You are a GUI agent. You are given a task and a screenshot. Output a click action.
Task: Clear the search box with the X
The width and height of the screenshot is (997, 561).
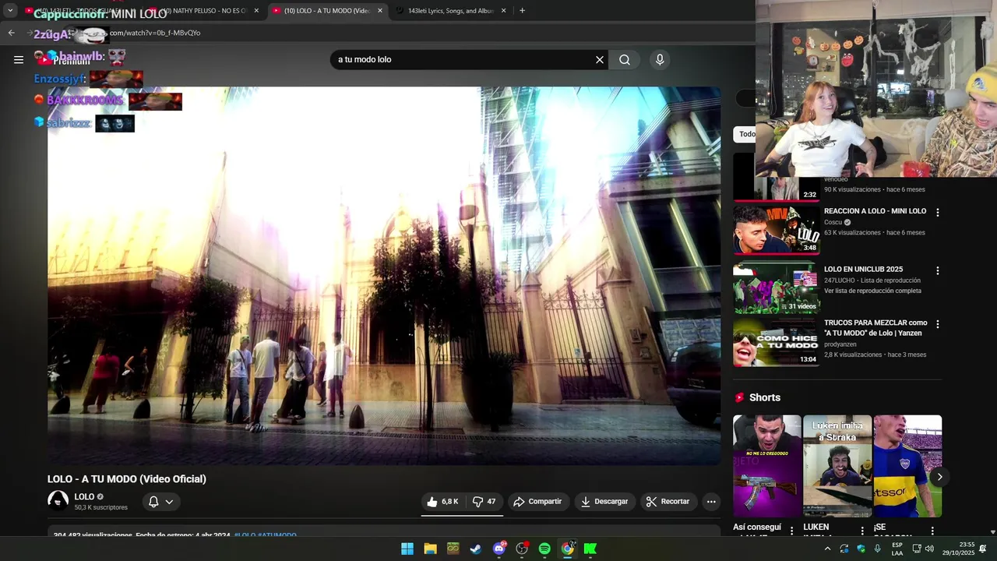click(x=600, y=59)
